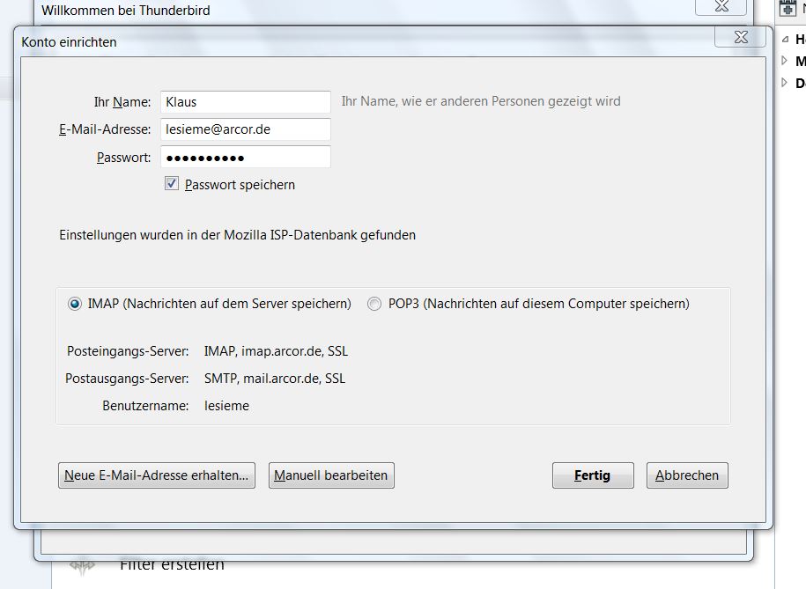Select the POP3 radio button
806x589 pixels.
[x=374, y=304]
